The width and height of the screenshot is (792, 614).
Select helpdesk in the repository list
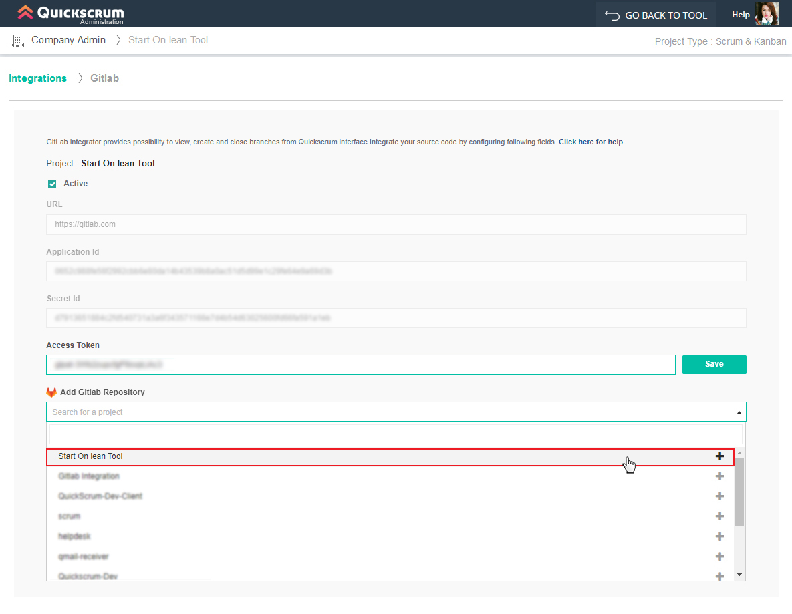[390, 536]
